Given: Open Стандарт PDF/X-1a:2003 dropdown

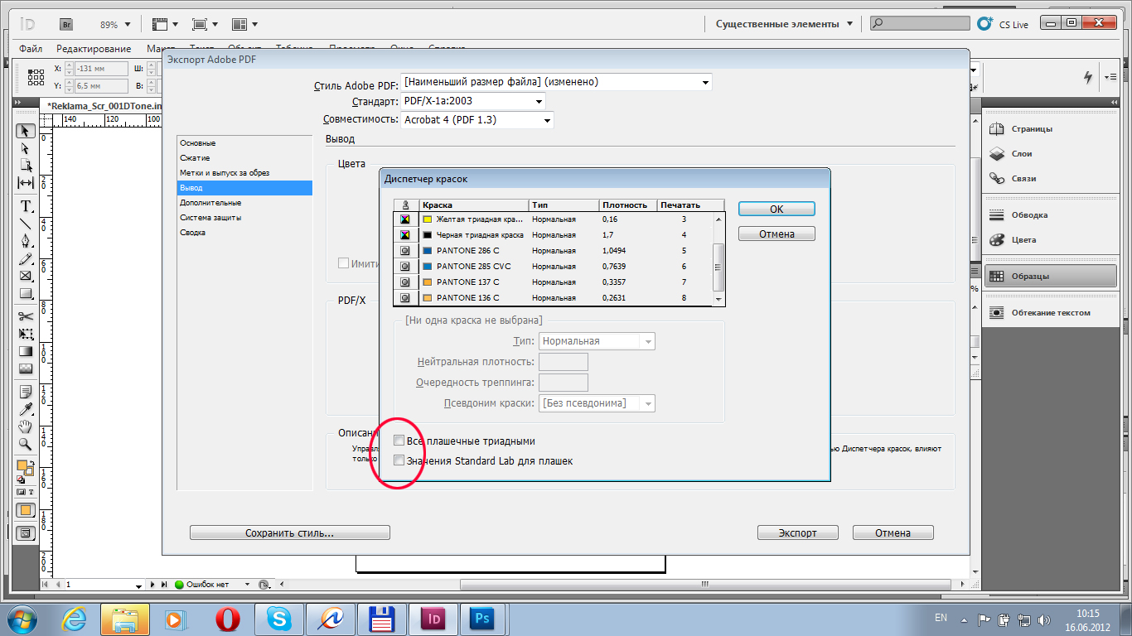Looking at the screenshot, I should [x=473, y=101].
